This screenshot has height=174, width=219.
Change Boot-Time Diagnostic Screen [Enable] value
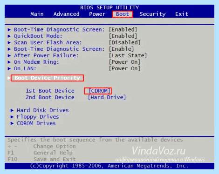pos(121,49)
